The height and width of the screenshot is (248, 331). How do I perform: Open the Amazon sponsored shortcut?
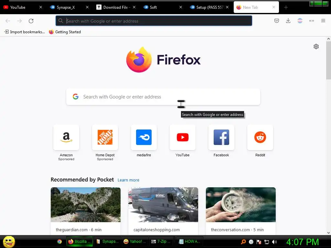66,137
